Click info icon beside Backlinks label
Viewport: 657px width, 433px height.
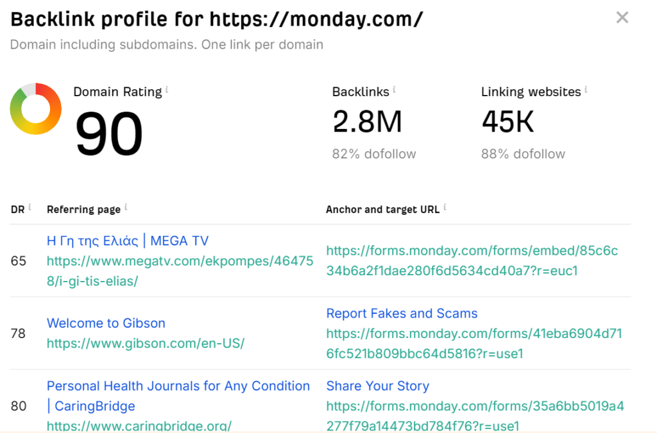pos(394,90)
